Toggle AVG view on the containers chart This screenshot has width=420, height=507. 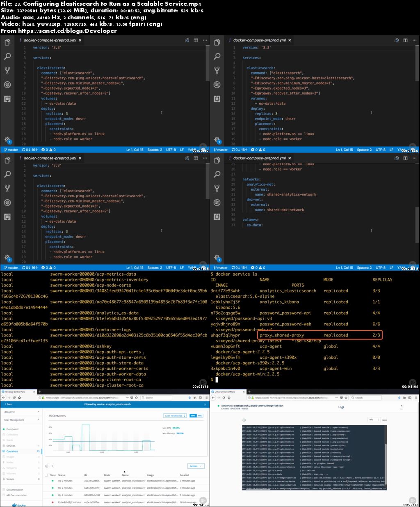point(200,416)
